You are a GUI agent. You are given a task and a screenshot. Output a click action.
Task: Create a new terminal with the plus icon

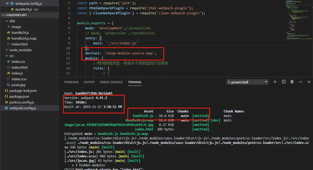pos(275,82)
